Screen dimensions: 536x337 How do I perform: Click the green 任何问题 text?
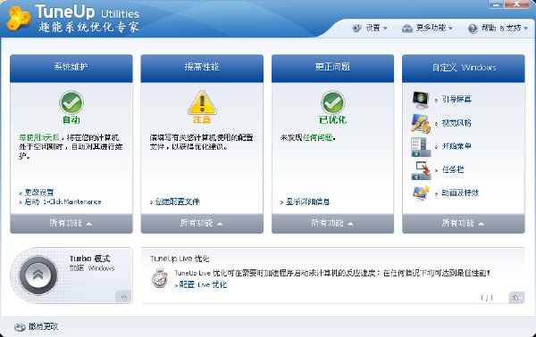point(317,138)
